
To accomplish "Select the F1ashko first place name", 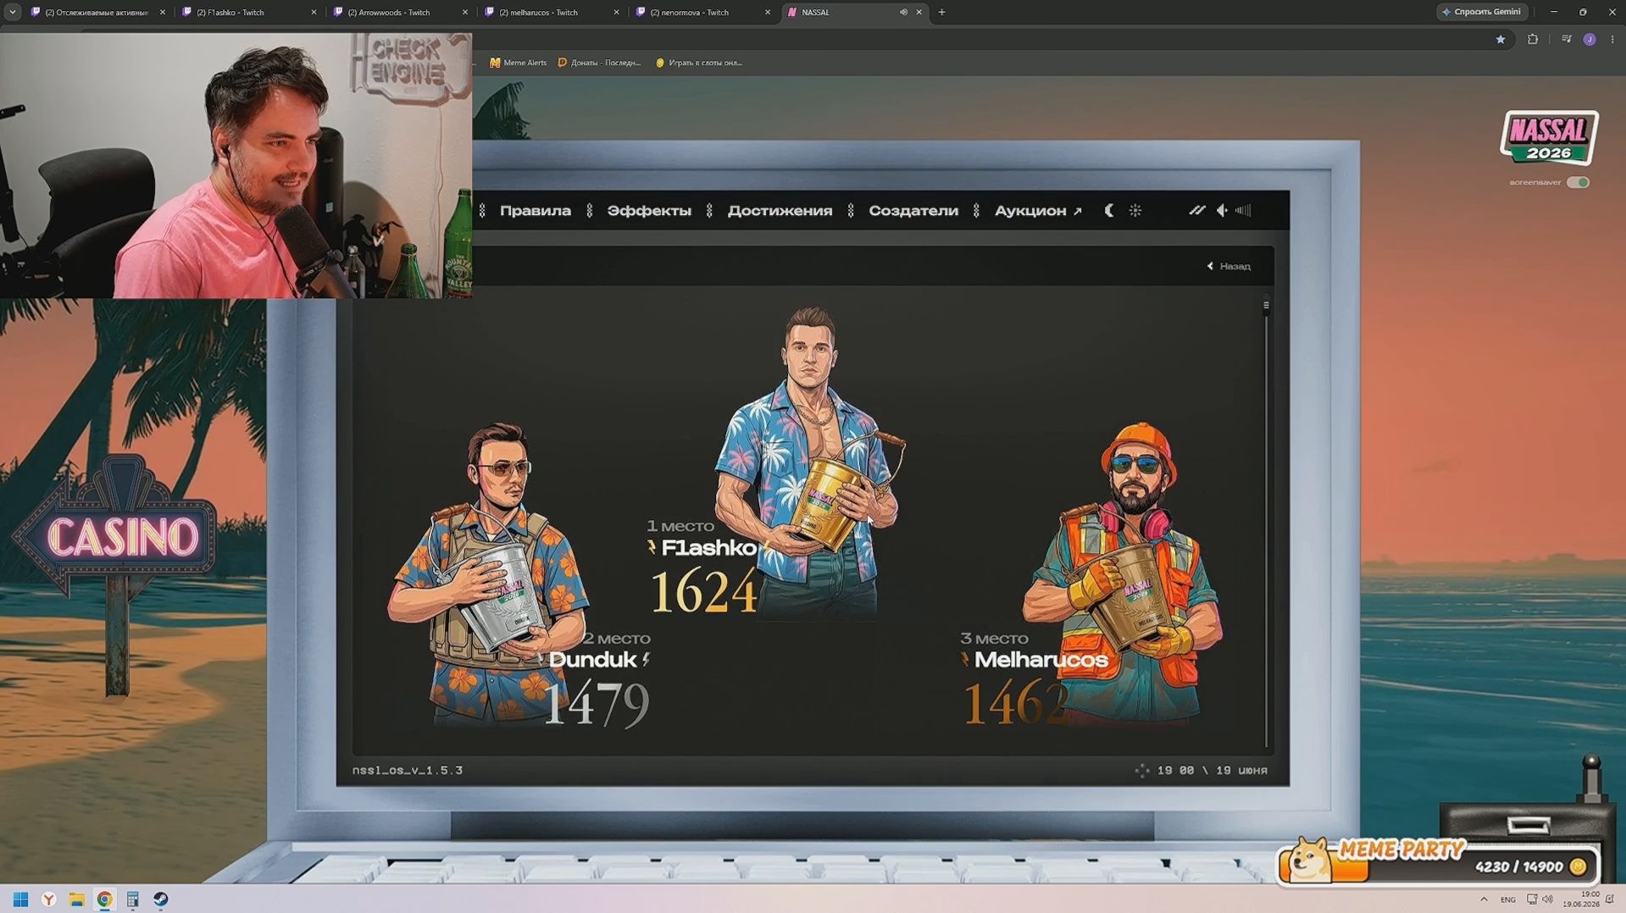I will coord(708,548).
